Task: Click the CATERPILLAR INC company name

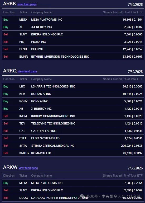Action: (44, 131)
